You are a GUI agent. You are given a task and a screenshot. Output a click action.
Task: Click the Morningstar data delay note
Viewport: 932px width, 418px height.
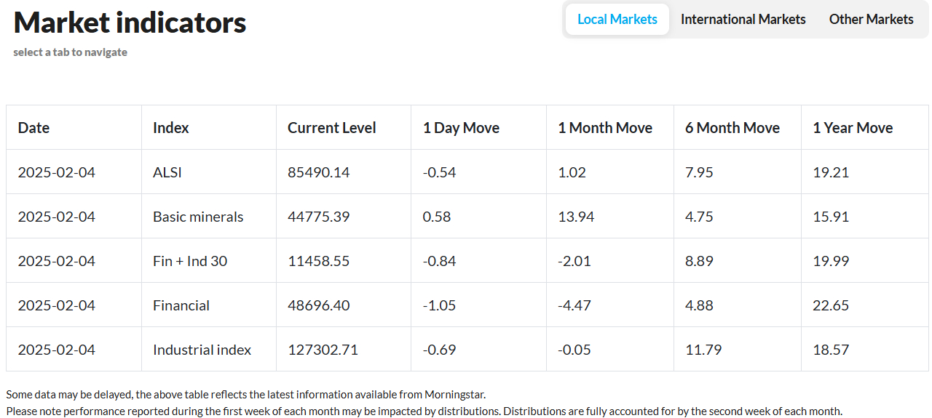pos(245,395)
